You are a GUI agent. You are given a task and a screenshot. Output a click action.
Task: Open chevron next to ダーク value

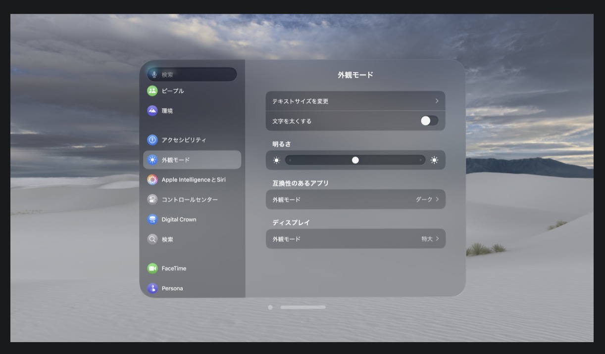[437, 199]
